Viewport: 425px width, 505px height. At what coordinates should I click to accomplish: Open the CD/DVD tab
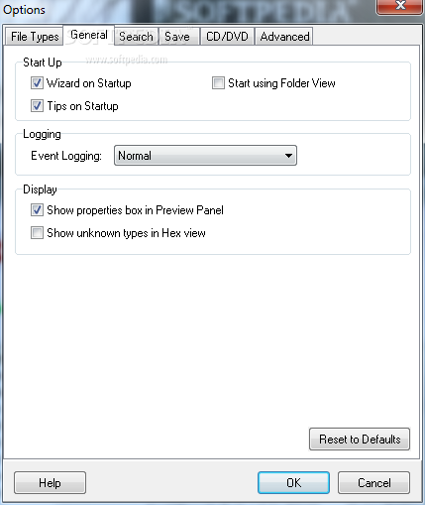[x=227, y=36]
